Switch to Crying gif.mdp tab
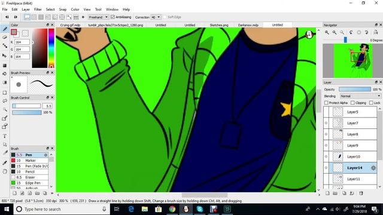 70,25
